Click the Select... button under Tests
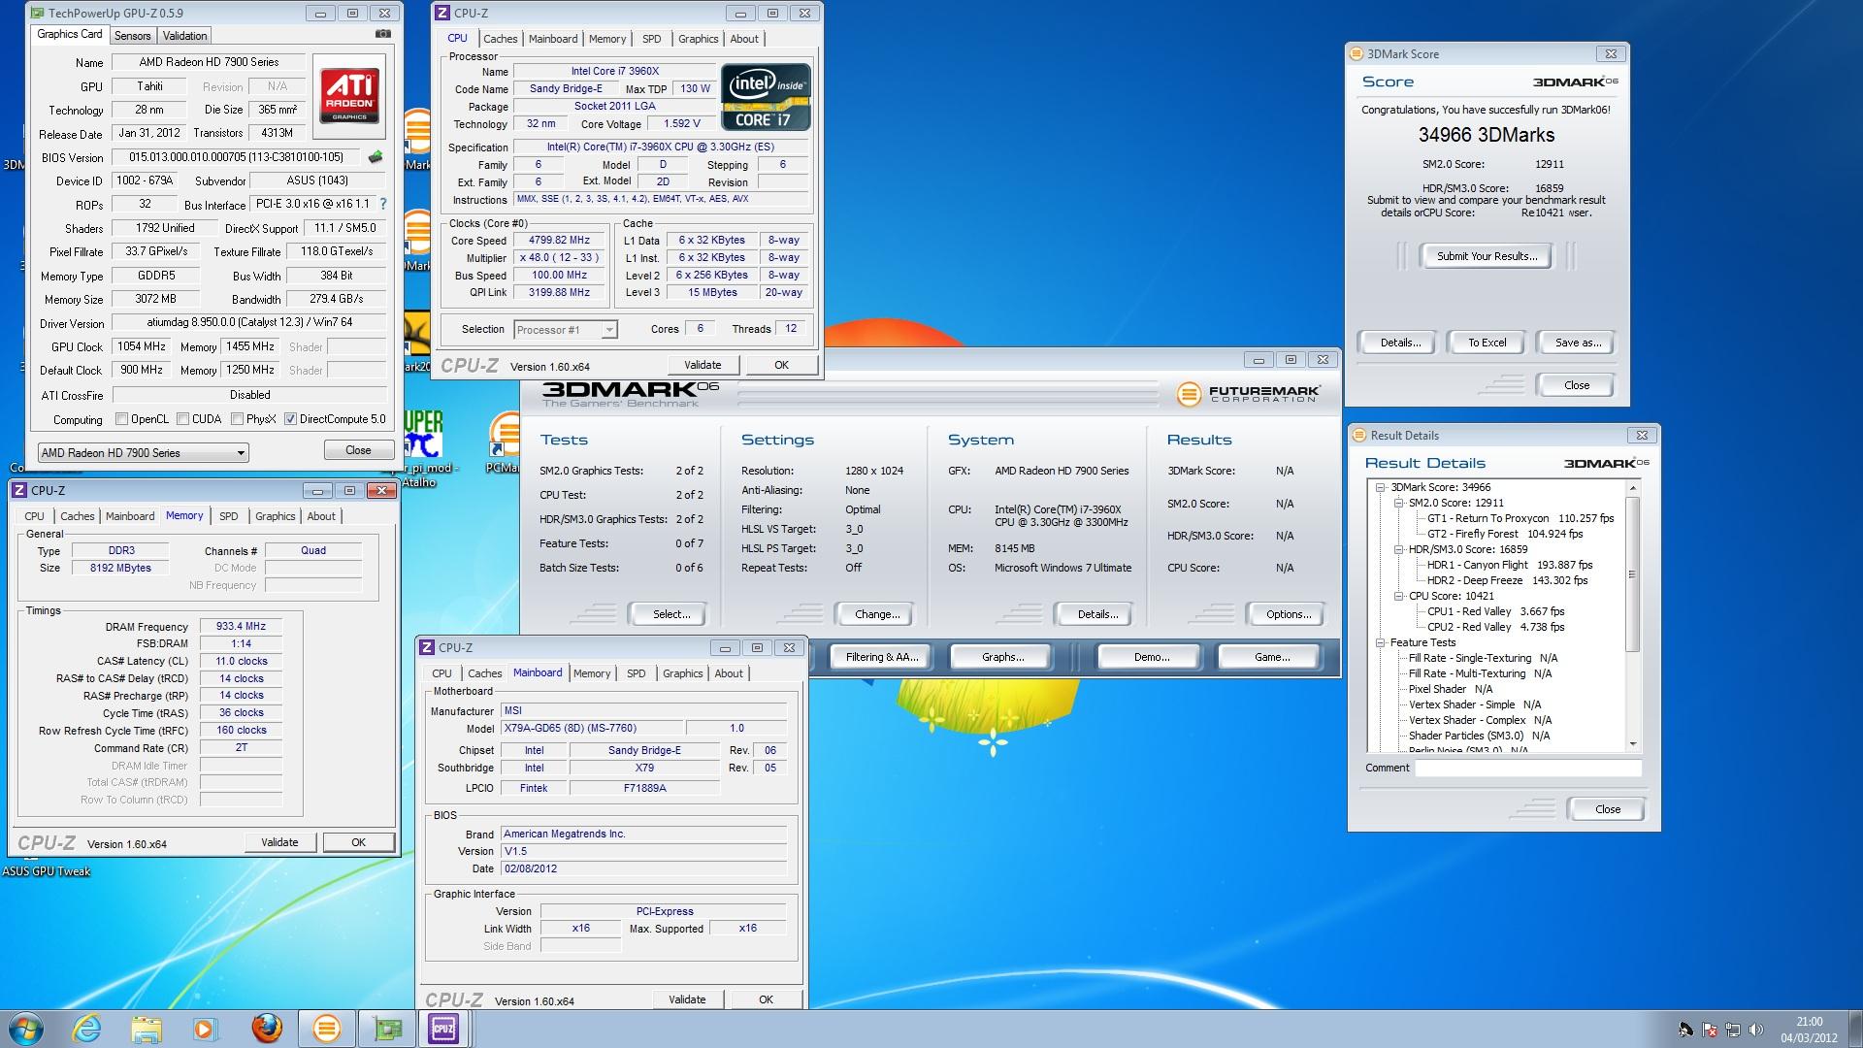Image resolution: width=1863 pixels, height=1048 pixels. tap(670, 615)
